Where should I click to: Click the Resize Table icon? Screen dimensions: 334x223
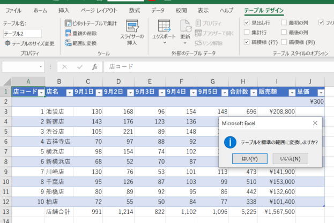point(8,43)
